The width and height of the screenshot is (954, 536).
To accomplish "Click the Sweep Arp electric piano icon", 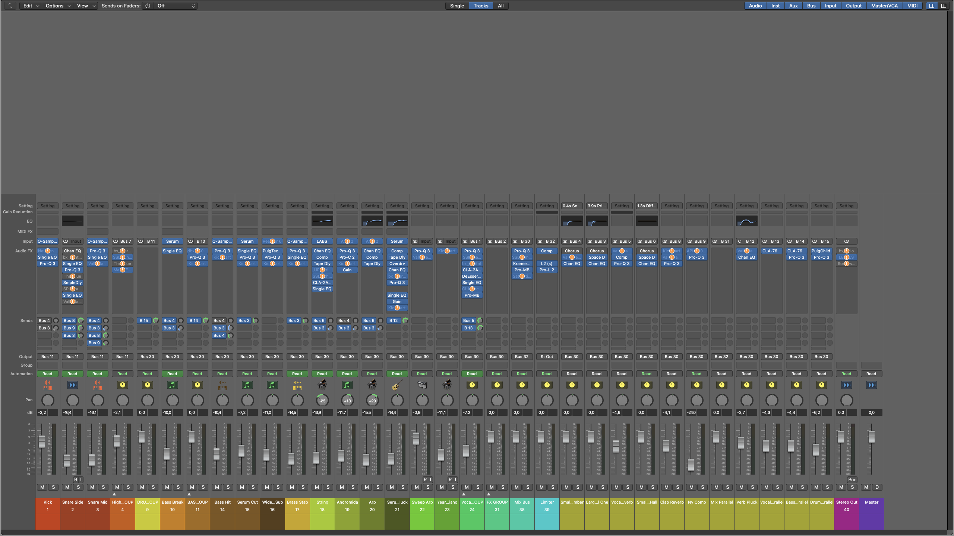I will [x=422, y=385].
